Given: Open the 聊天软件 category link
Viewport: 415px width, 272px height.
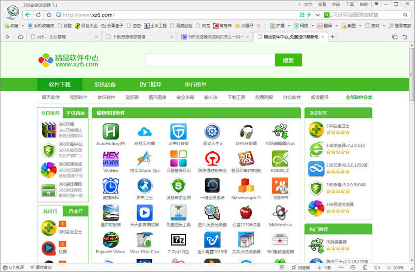Looking at the screenshot, I should [x=51, y=98].
